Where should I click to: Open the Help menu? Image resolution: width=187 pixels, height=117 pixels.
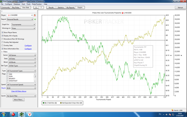pyautogui.click(x=46, y=4)
